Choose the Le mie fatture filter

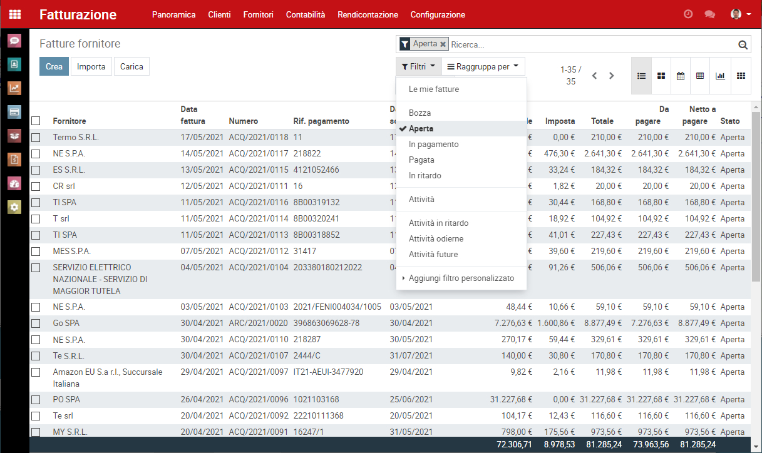(461, 89)
